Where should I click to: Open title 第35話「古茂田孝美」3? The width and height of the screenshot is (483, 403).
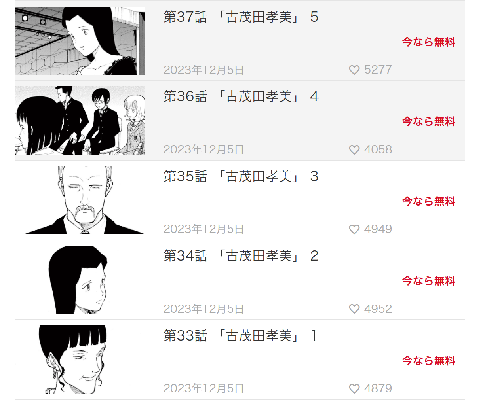[x=241, y=176]
